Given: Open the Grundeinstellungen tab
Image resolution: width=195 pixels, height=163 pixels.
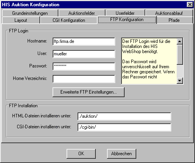Looking at the screenshot, I should [x=30, y=13].
